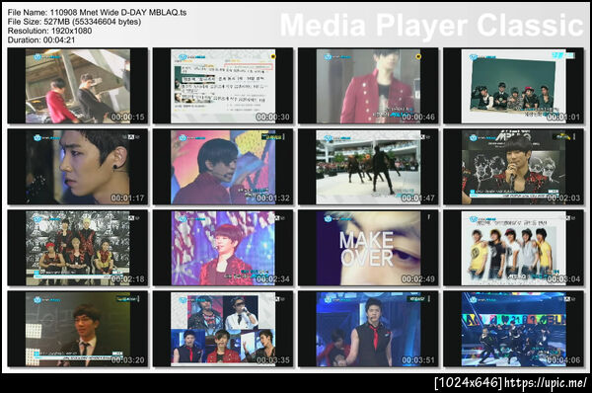The image size is (592, 393).
Task: Choose the thumbnail timestamped 00:03:51
Action: (x=368, y=329)
